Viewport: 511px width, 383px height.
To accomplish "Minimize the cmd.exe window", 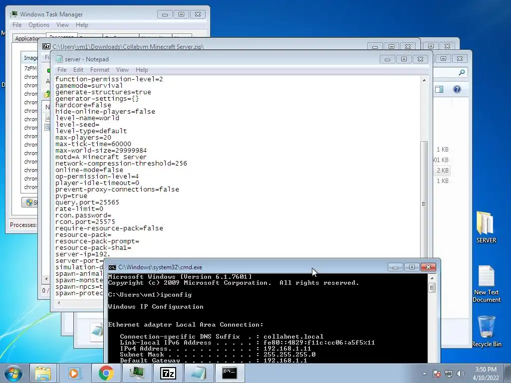I will (395, 267).
